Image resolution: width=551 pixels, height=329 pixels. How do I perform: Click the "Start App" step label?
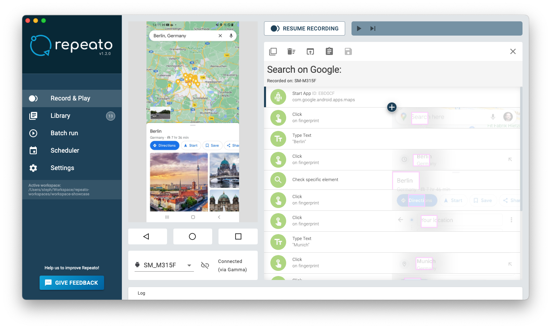coord(302,93)
